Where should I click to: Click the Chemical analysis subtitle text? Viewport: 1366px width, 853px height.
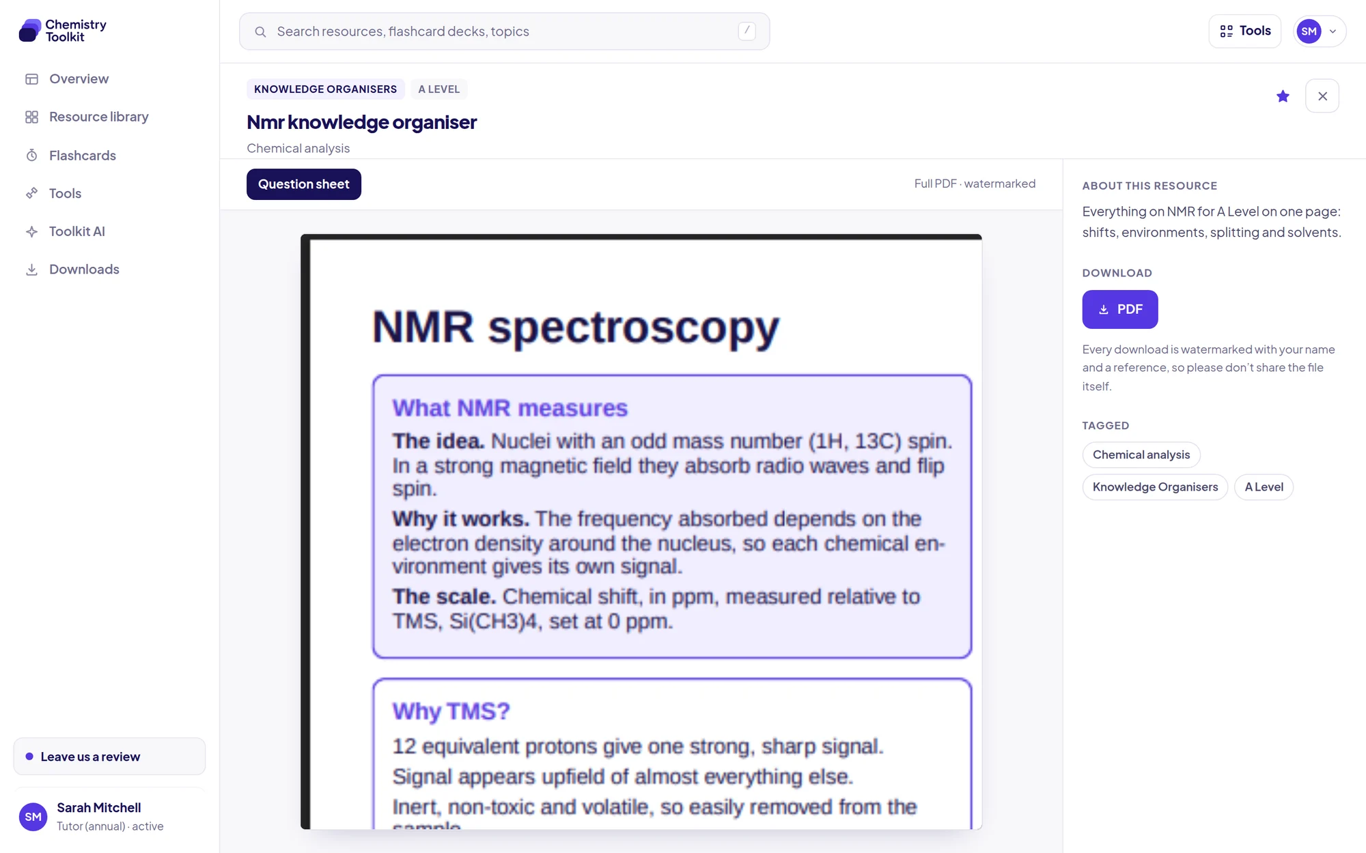[x=298, y=148]
